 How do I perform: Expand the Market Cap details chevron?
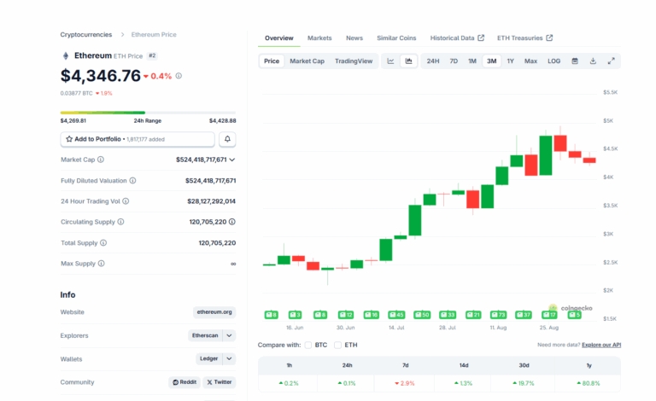[x=232, y=160]
